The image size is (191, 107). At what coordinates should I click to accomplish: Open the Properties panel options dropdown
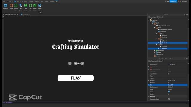coord(184,59)
